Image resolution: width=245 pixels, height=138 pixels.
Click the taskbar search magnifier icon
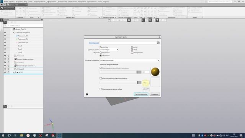point(9,135)
